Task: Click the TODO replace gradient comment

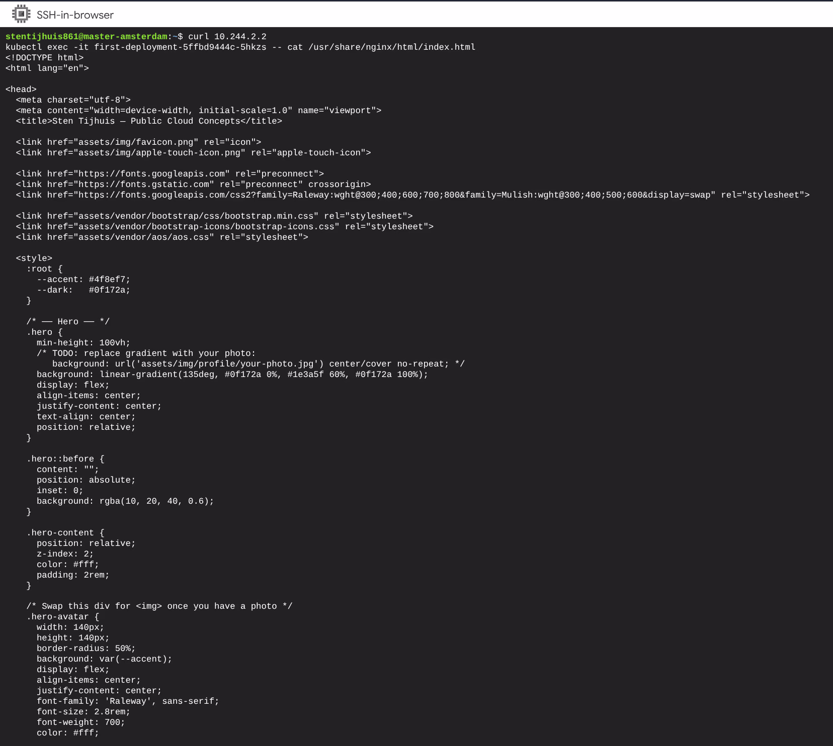Action: point(146,353)
